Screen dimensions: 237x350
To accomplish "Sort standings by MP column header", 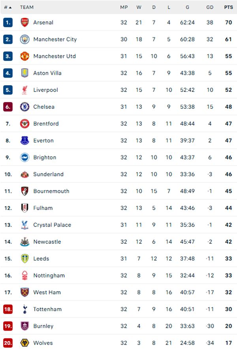I will pyautogui.click(x=124, y=7).
